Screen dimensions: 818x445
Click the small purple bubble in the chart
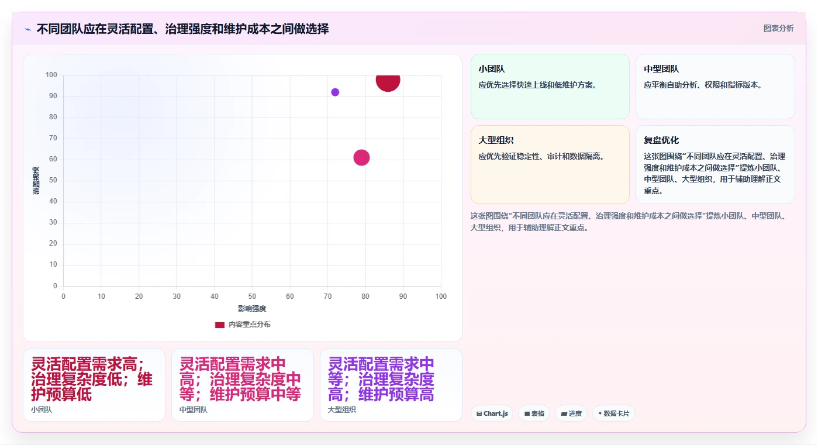[x=335, y=92]
